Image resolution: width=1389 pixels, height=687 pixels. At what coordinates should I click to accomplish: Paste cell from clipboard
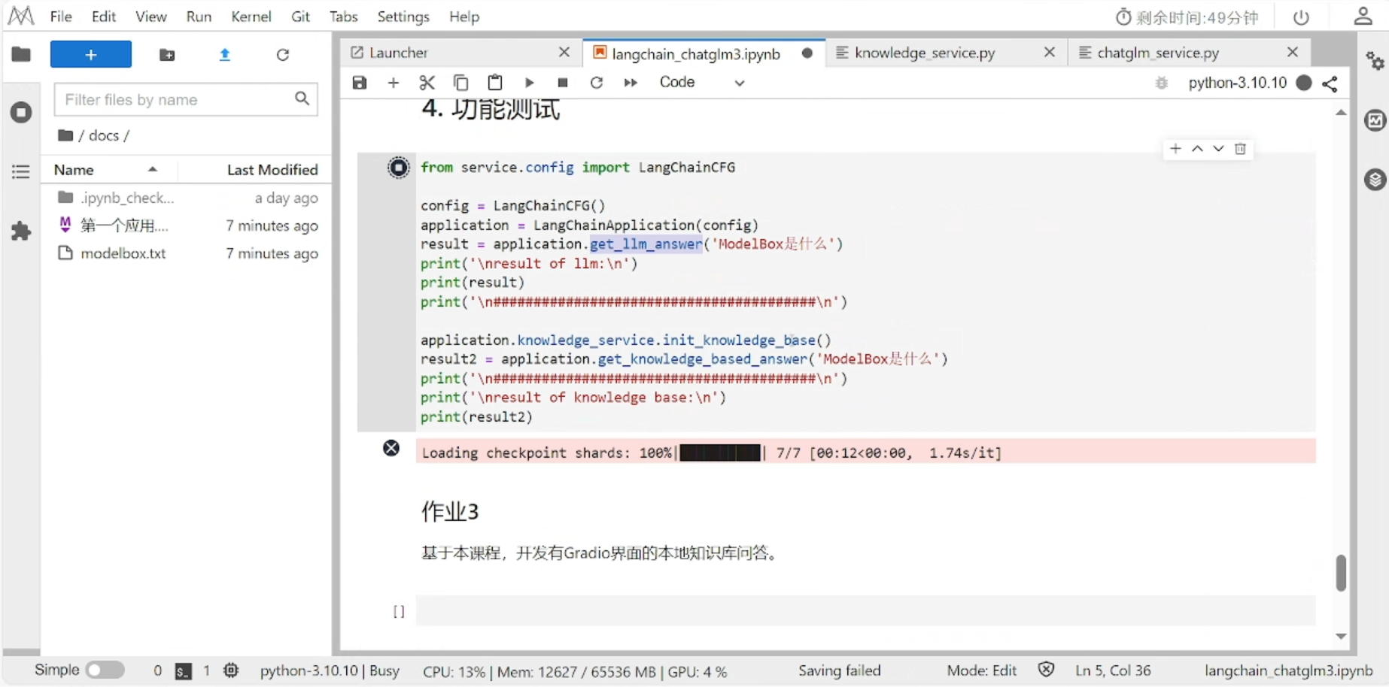tap(495, 83)
